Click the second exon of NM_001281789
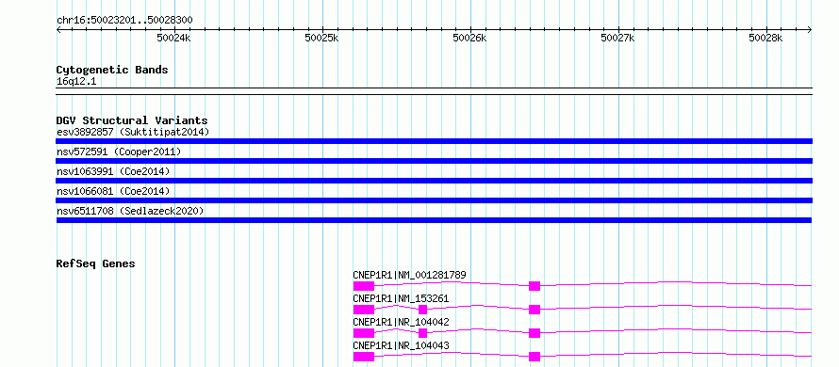Image resolution: width=839 pixels, height=367 pixels. [x=534, y=286]
